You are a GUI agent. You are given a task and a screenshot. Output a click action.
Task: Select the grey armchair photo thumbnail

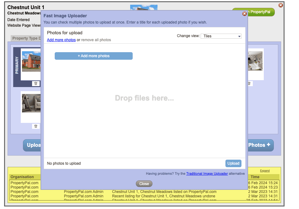(31, 103)
